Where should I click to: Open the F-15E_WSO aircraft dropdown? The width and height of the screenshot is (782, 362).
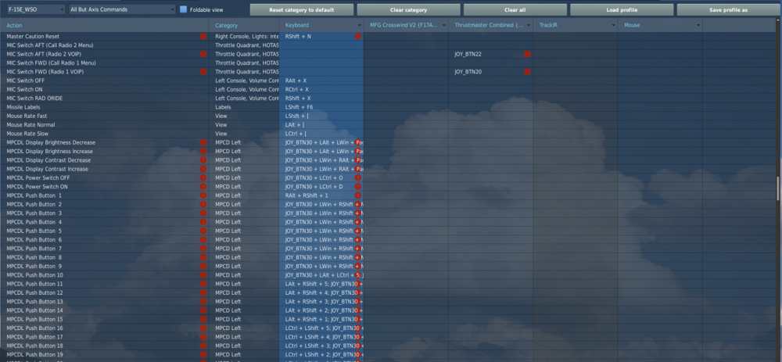pyautogui.click(x=36, y=9)
